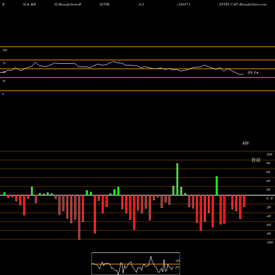Click the longest red bar reaching -100
The width and height of the screenshot is (275, 275).
click(x=79, y=217)
